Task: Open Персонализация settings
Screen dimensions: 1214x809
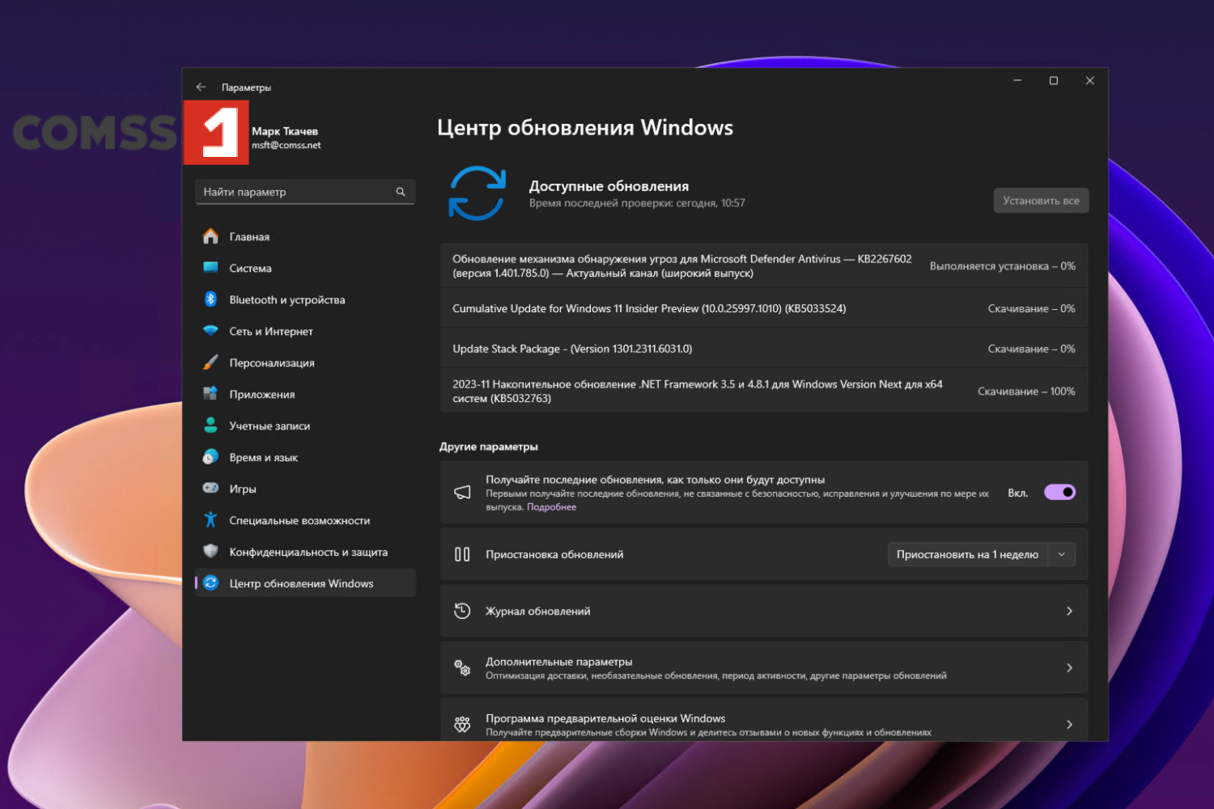Action: tap(305, 362)
